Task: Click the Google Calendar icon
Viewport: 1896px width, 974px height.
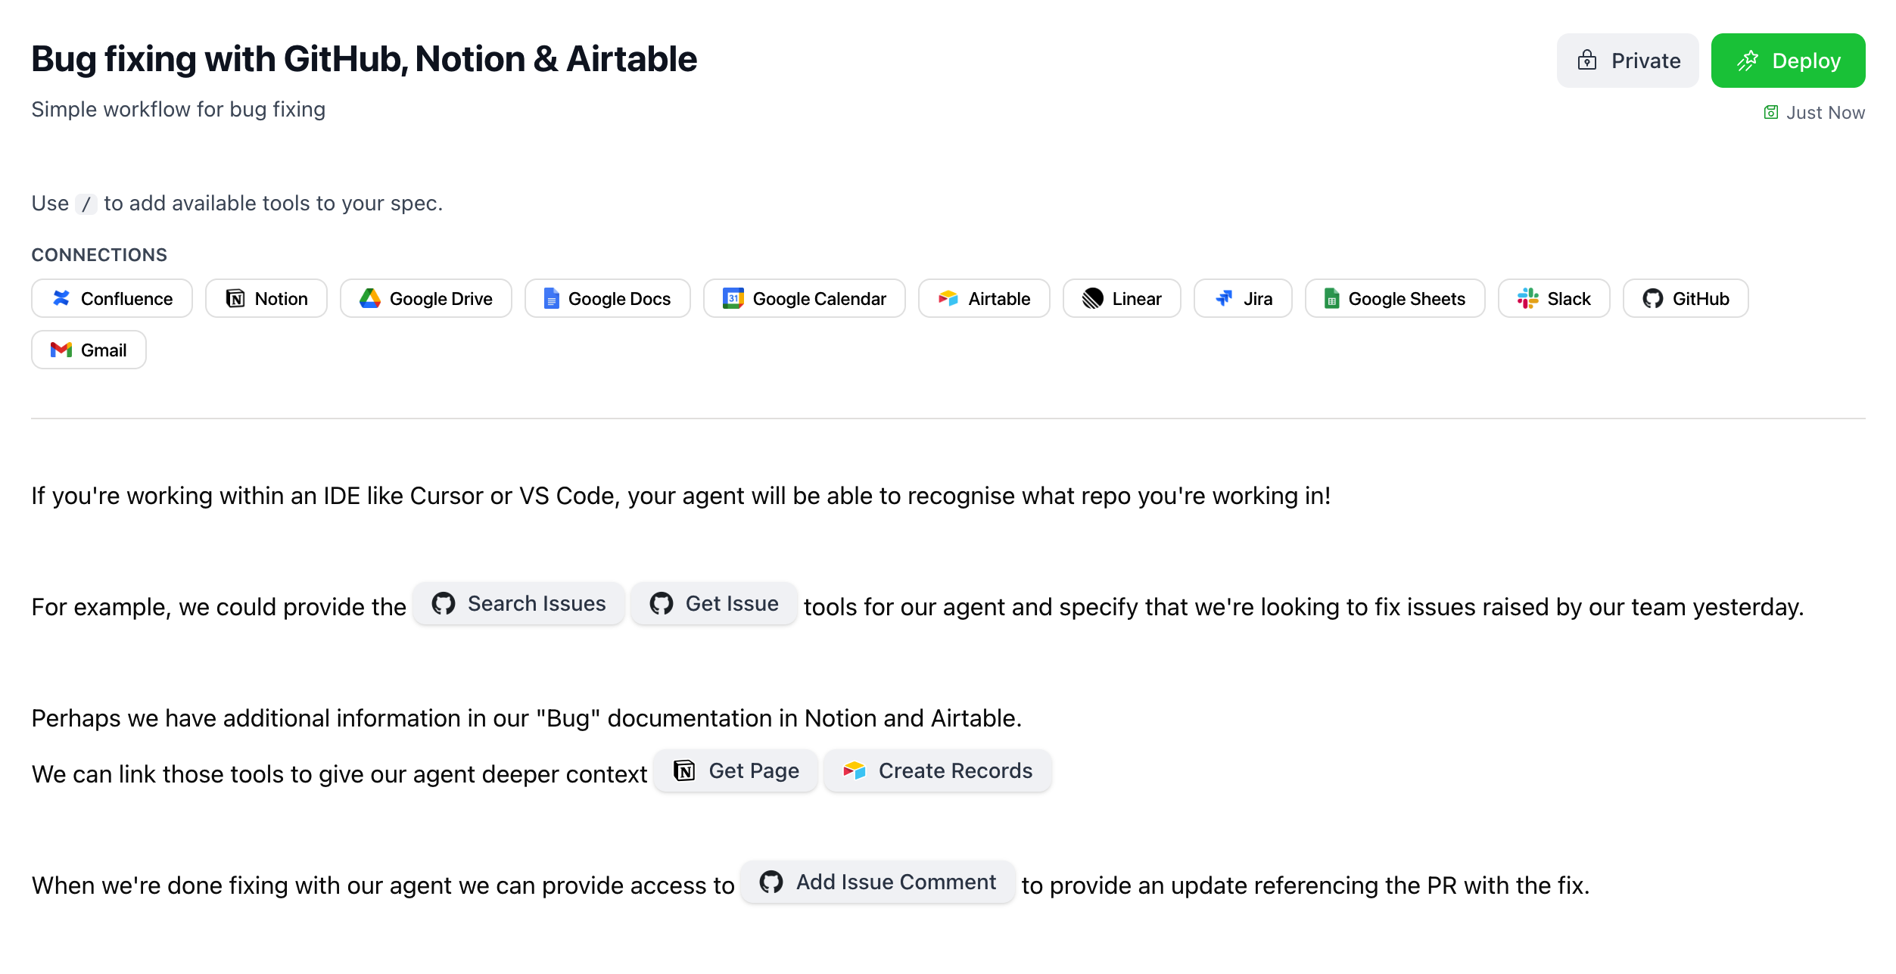Action: (733, 299)
